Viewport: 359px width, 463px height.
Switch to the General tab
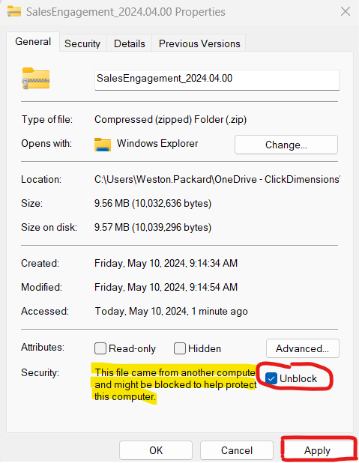(33, 42)
